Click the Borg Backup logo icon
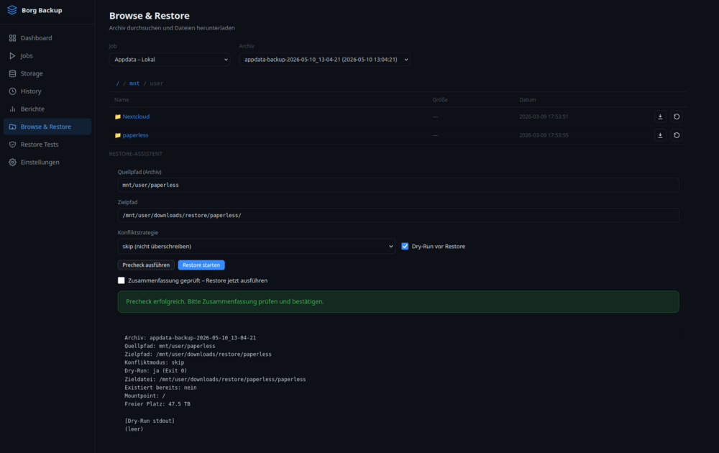 (x=12, y=10)
